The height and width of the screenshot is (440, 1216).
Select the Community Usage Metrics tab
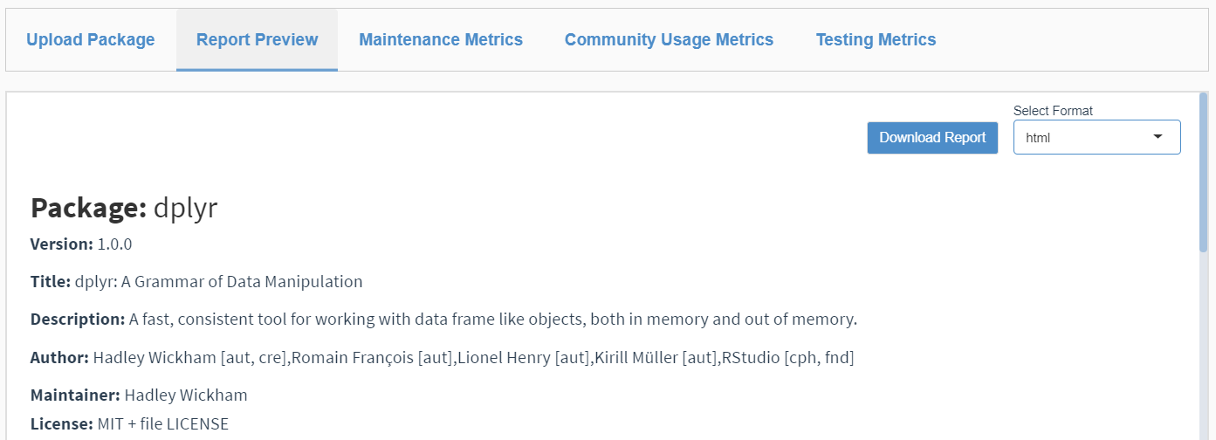(669, 40)
